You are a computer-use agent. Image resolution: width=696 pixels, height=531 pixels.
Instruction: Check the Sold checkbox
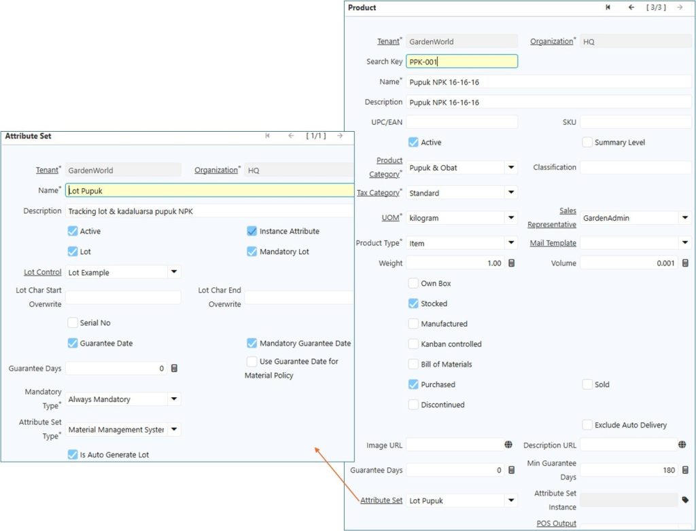click(x=588, y=384)
